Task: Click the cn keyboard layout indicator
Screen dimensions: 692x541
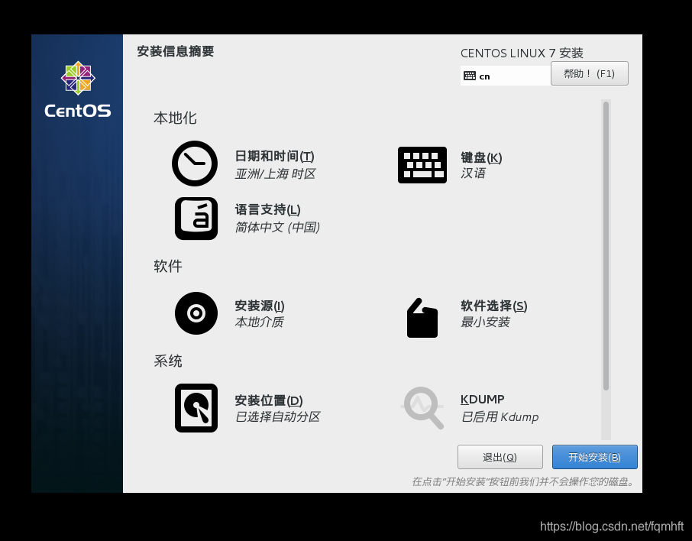Action: coord(506,76)
